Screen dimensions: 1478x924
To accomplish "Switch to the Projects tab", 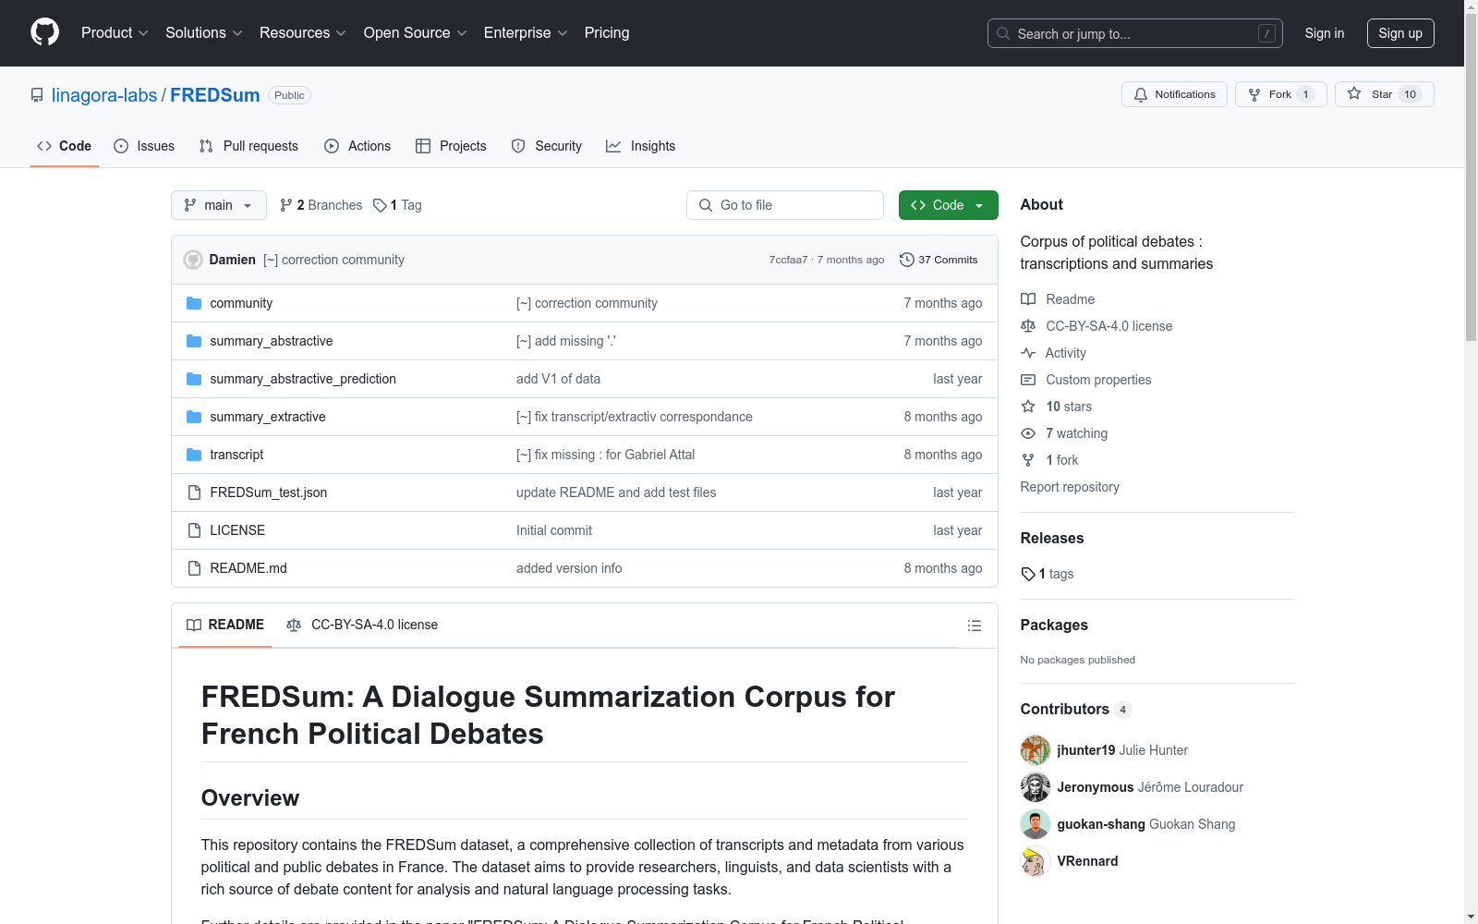I will (x=451, y=146).
